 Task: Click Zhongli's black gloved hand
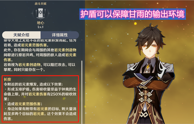click(x=129, y=74)
